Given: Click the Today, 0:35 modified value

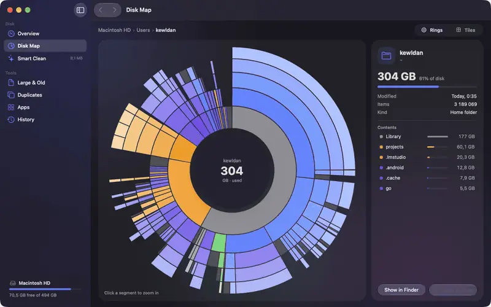Looking at the screenshot, I should (x=464, y=96).
